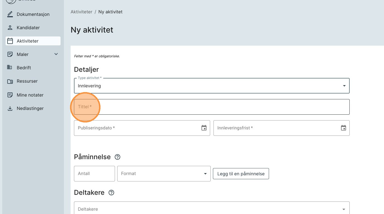Follow the Aktiviteter breadcrumb link
The image size is (384, 214).
pos(81,12)
